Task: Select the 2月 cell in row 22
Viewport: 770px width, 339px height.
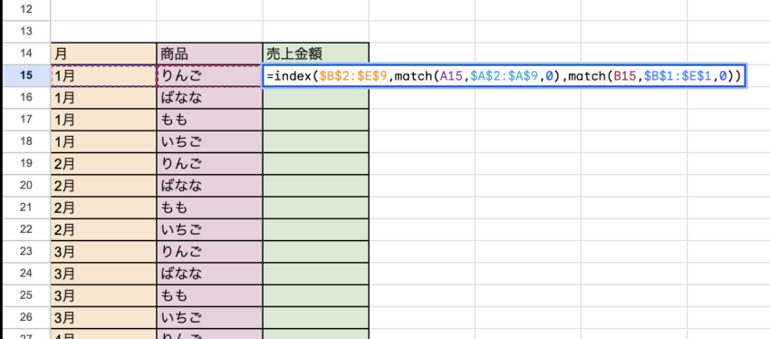Action: (103, 229)
